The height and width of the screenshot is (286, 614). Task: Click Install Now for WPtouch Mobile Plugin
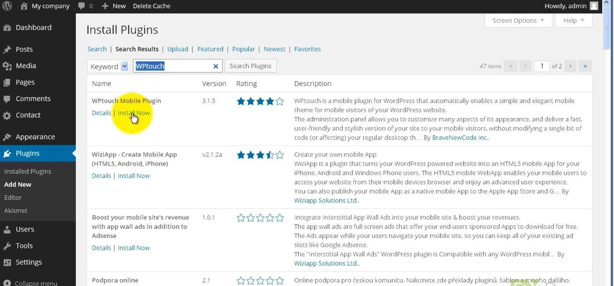click(x=134, y=113)
